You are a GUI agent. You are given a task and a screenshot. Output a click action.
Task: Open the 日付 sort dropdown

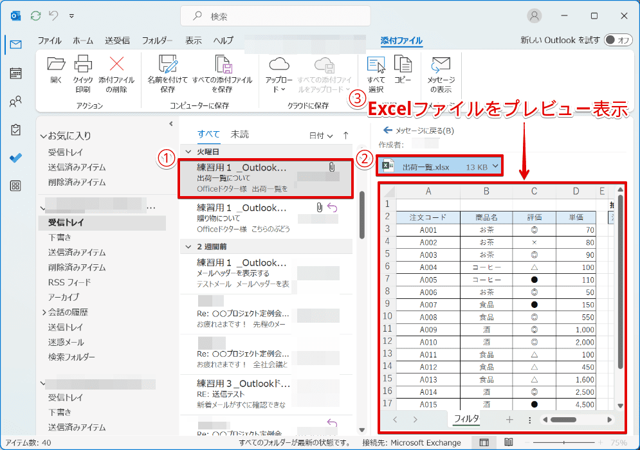[x=325, y=134]
